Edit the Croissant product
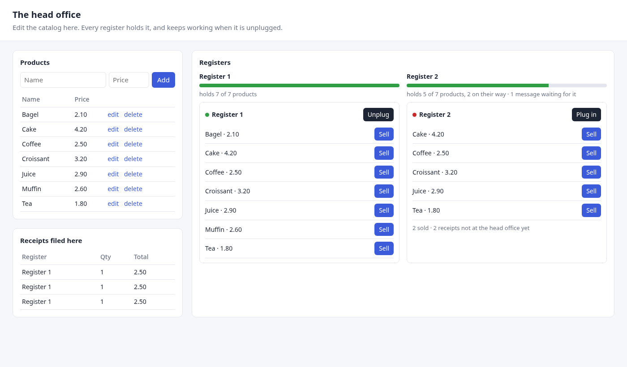 113,159
